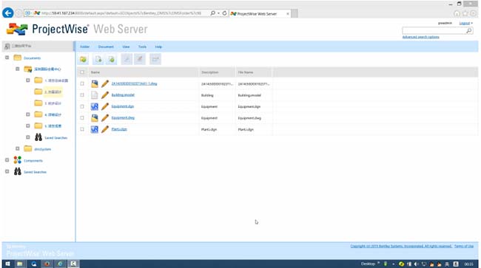Click the browser address bar
The width and height of the screenshot is (481, 268).
coord(121,13)
